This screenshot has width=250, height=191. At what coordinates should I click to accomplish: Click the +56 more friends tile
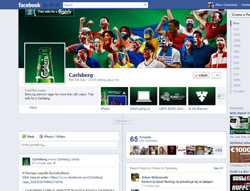[x=218, y=150]
